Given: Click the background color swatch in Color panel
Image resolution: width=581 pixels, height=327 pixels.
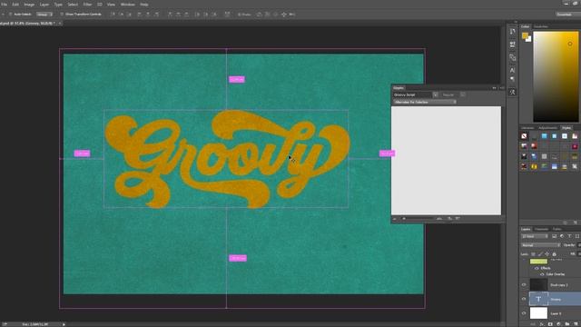Looking at the screenshot, I should 529,39.
